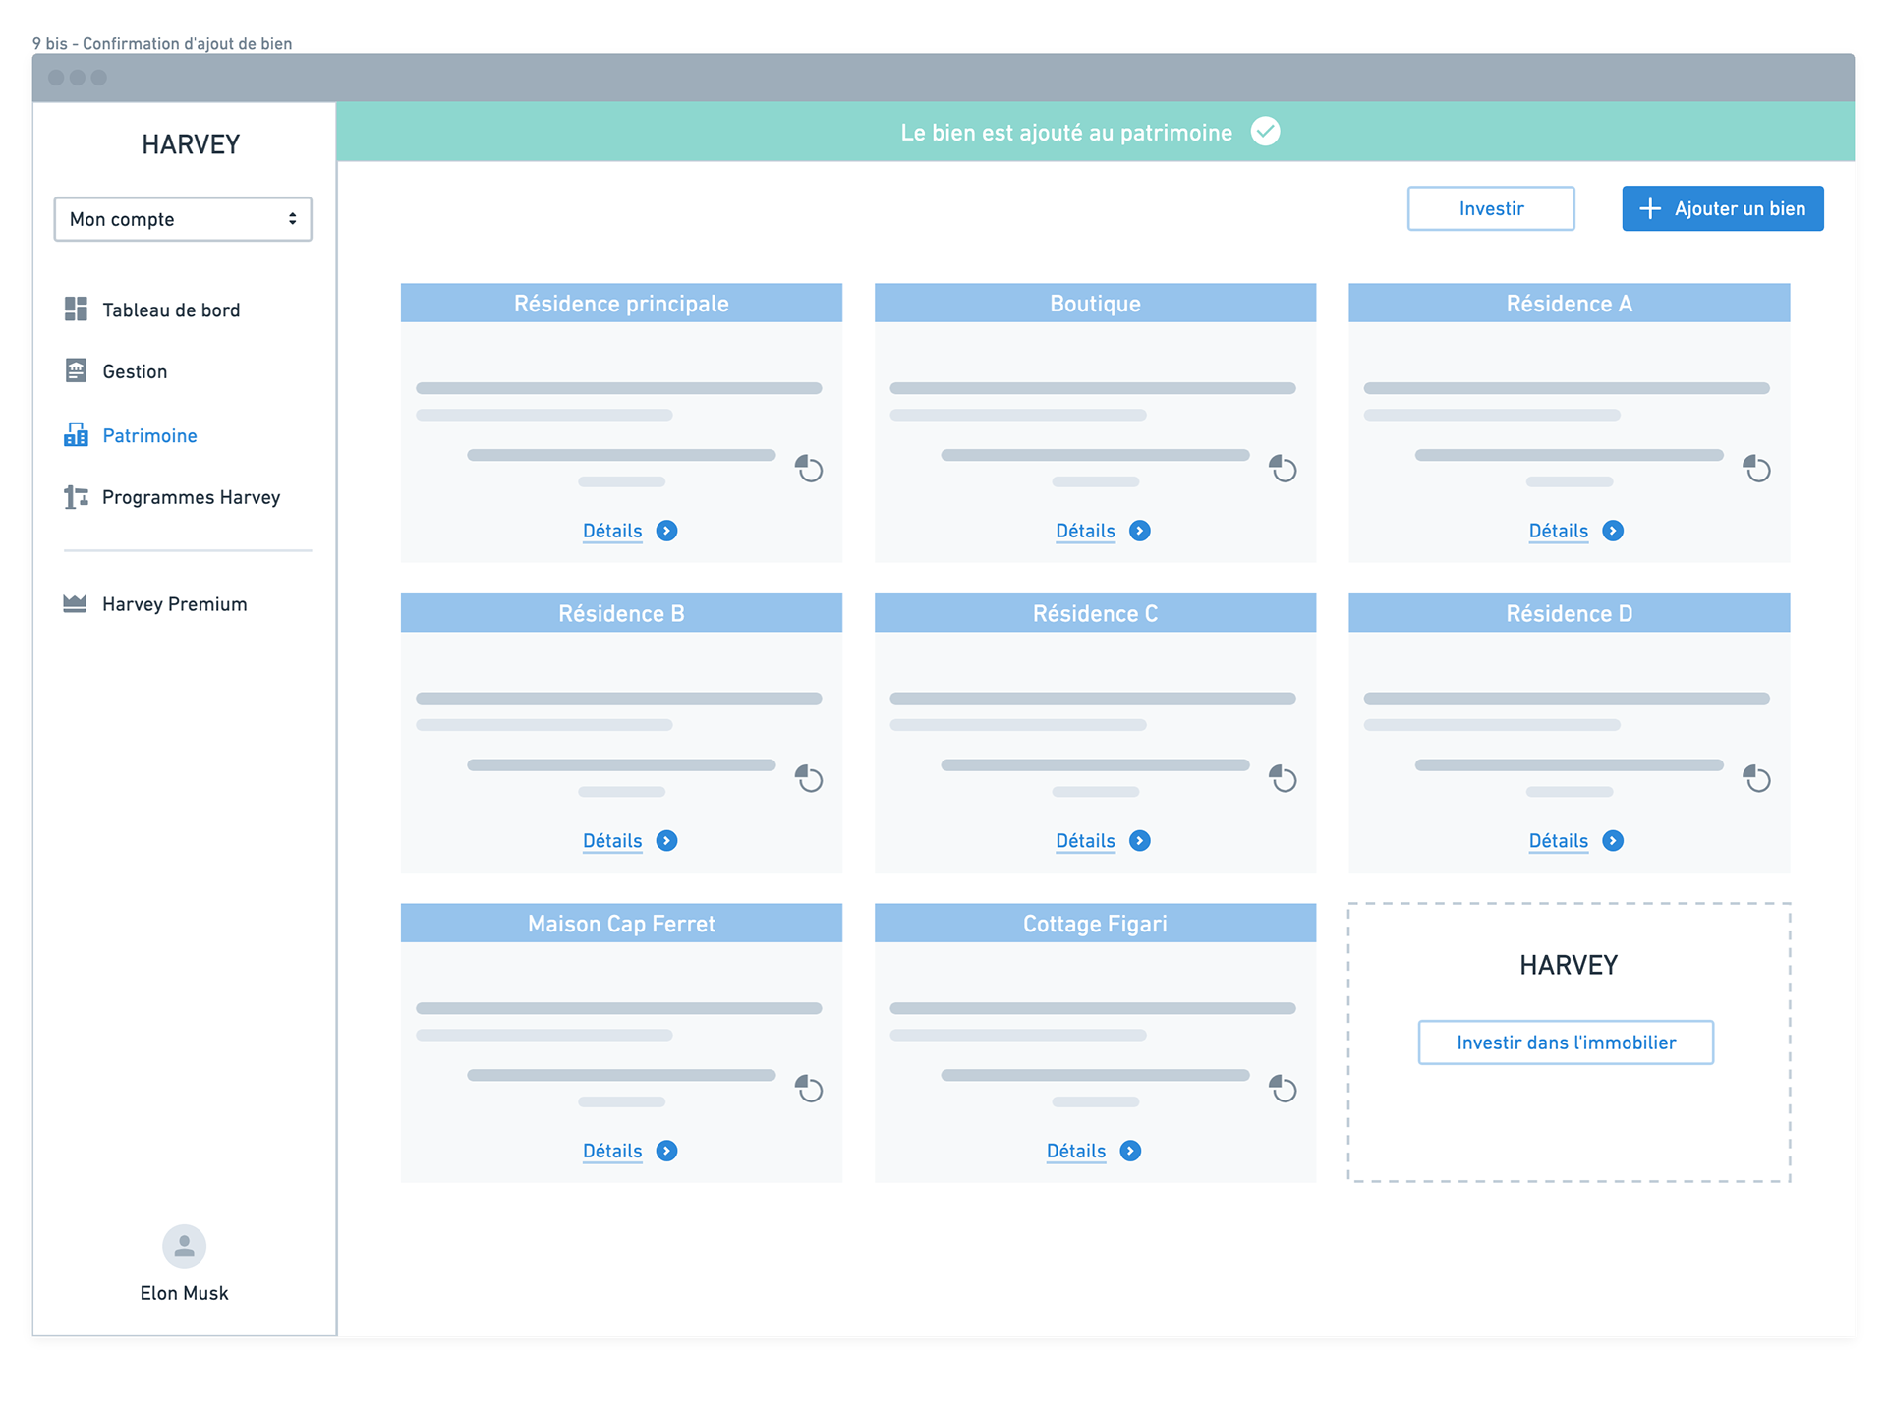Click refresh icon on Résidence B card
1887x1410 pixels.
[x=809, y=779]
